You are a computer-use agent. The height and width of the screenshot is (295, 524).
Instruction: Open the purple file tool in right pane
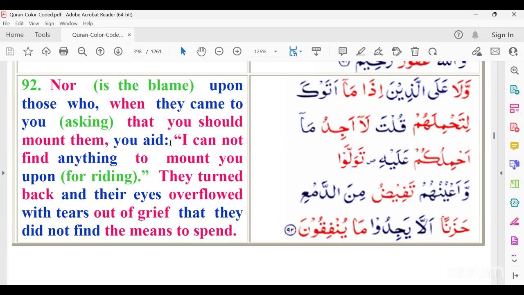tap(515, 241)
